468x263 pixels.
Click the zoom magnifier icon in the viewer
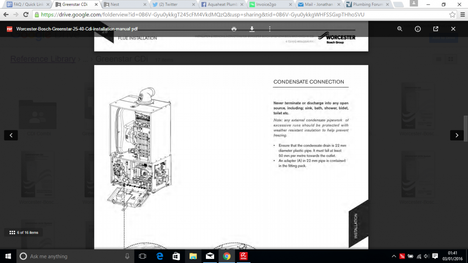tap(400, 29)
